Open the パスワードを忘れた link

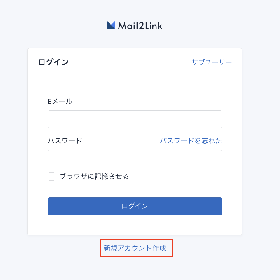click(191, 141)
